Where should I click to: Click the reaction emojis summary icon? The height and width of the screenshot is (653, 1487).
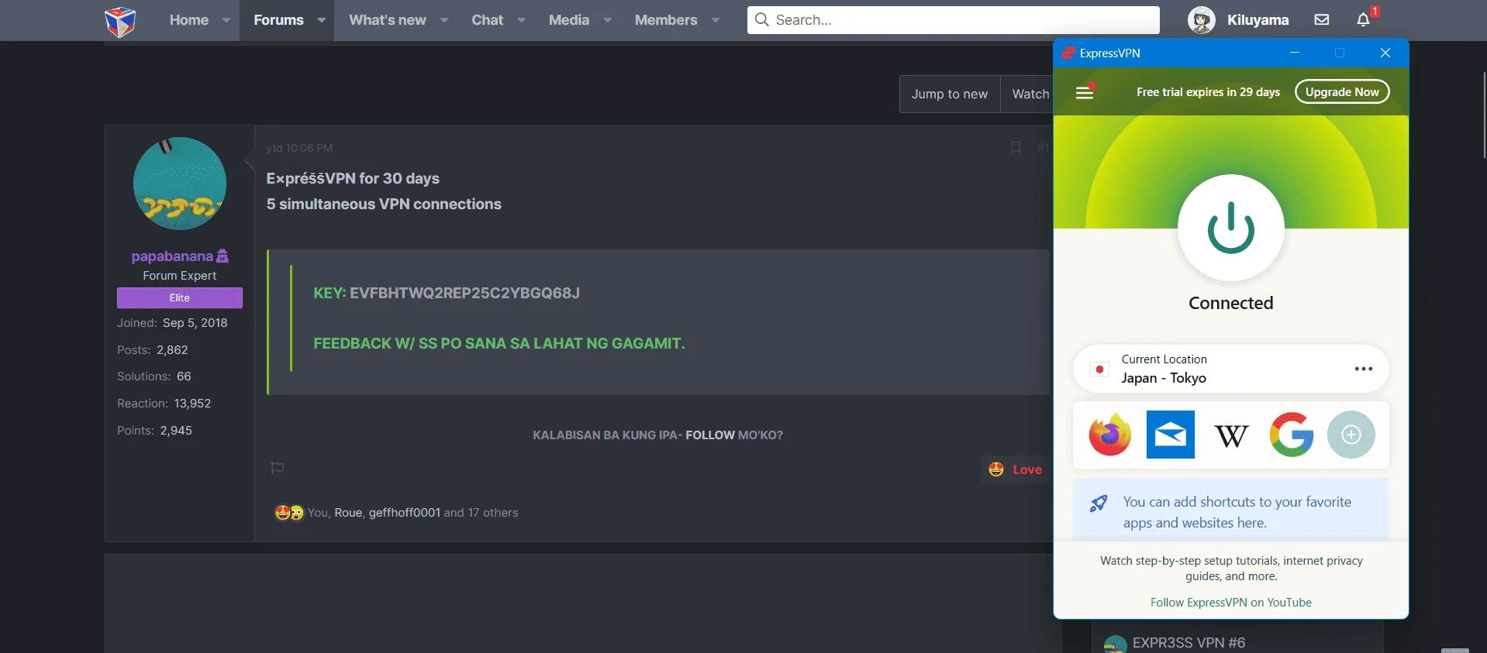click(289, 513)
